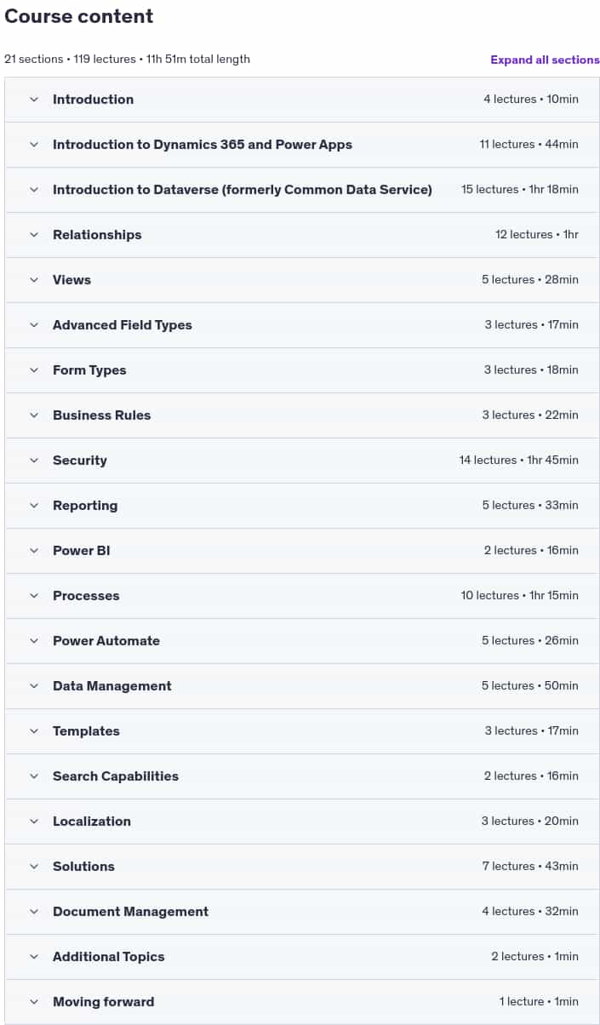
Task: Expand the Views section arrow
Action: point(34,280)
